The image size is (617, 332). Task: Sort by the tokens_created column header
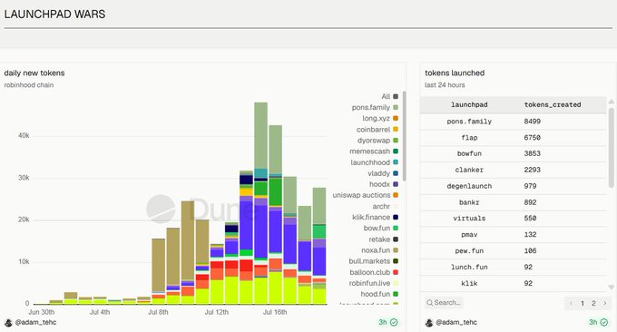(553, 104)
